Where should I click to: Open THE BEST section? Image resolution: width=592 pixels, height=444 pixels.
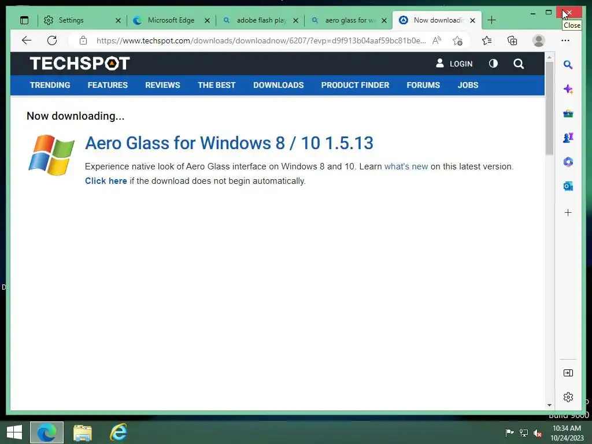[x=217, y=85]
